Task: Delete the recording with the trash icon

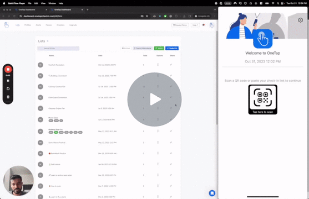Action: tap(8, 97)
